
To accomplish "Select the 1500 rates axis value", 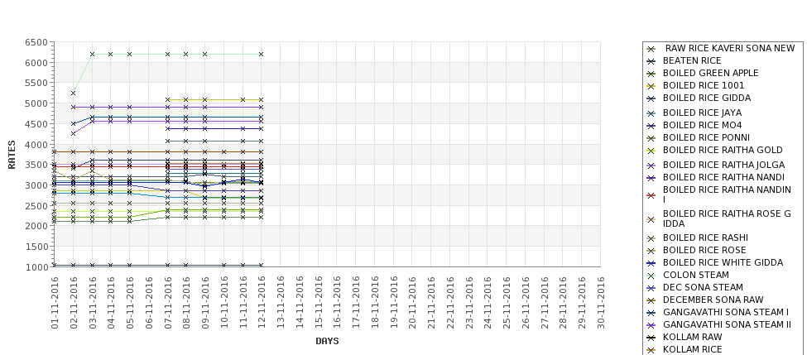I will point(36,247).
